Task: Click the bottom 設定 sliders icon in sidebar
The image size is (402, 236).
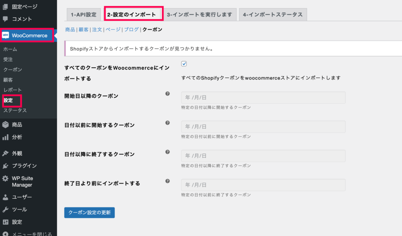Action: 5,222
